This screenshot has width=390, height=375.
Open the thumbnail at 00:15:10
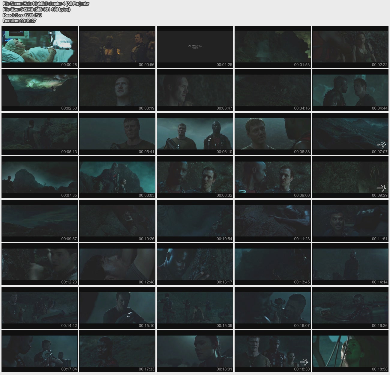coord(117,307)
